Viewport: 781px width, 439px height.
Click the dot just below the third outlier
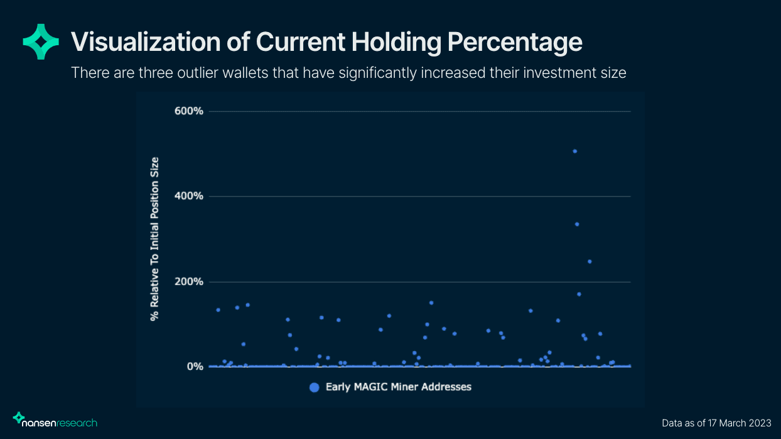[579, 294]
